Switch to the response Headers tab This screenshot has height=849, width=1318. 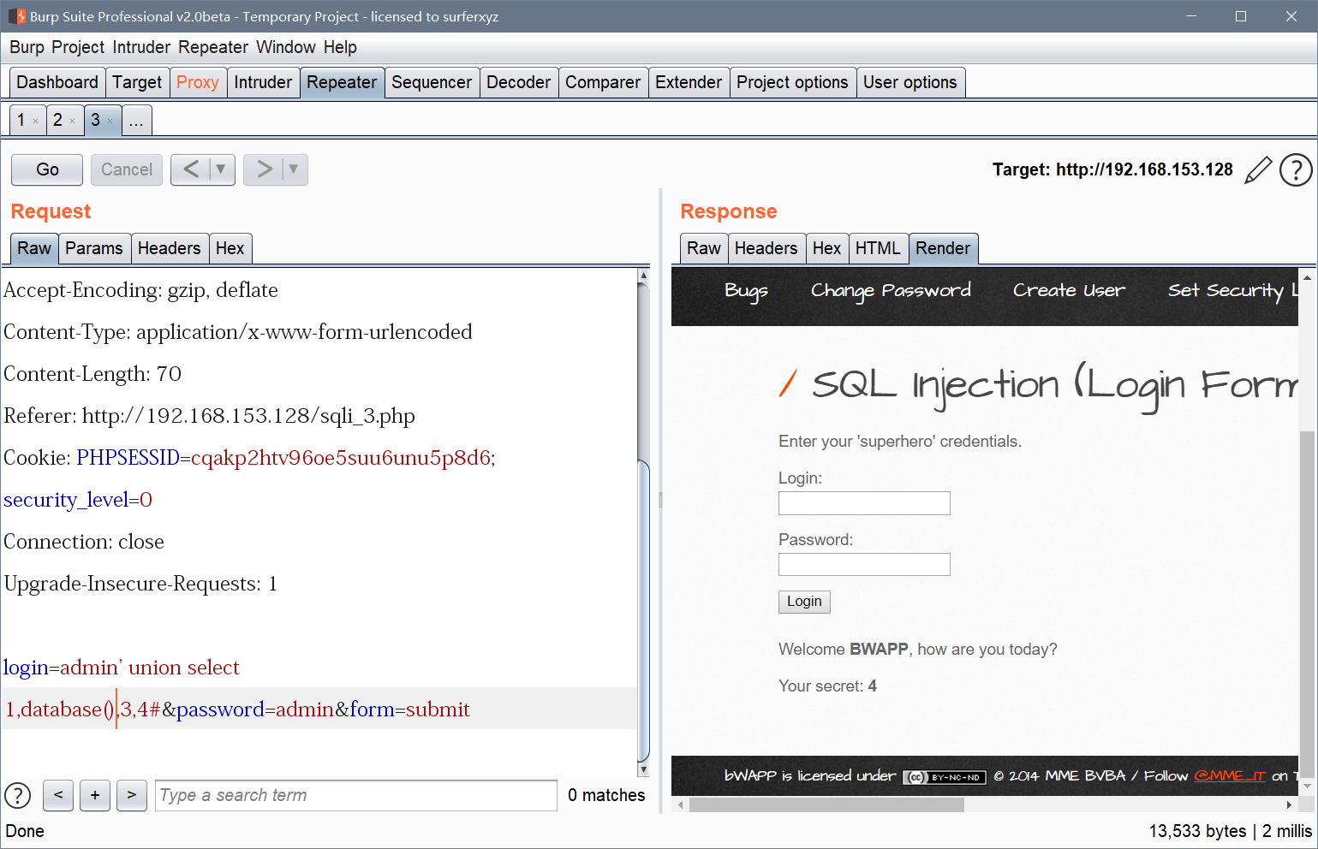pyautogui.click(x=766, y=248)
